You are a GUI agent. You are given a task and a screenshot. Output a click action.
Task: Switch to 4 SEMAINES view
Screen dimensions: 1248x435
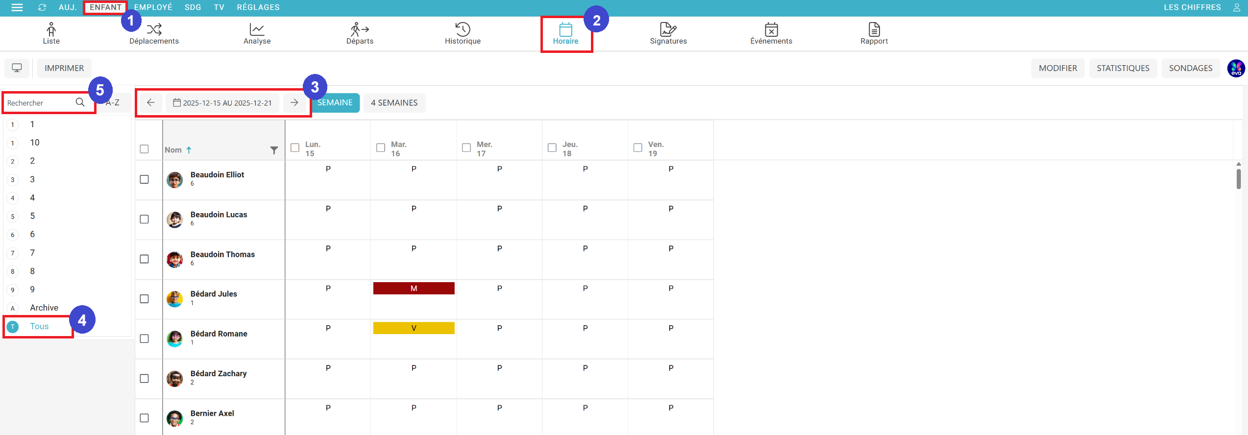(x=394, y=103)
